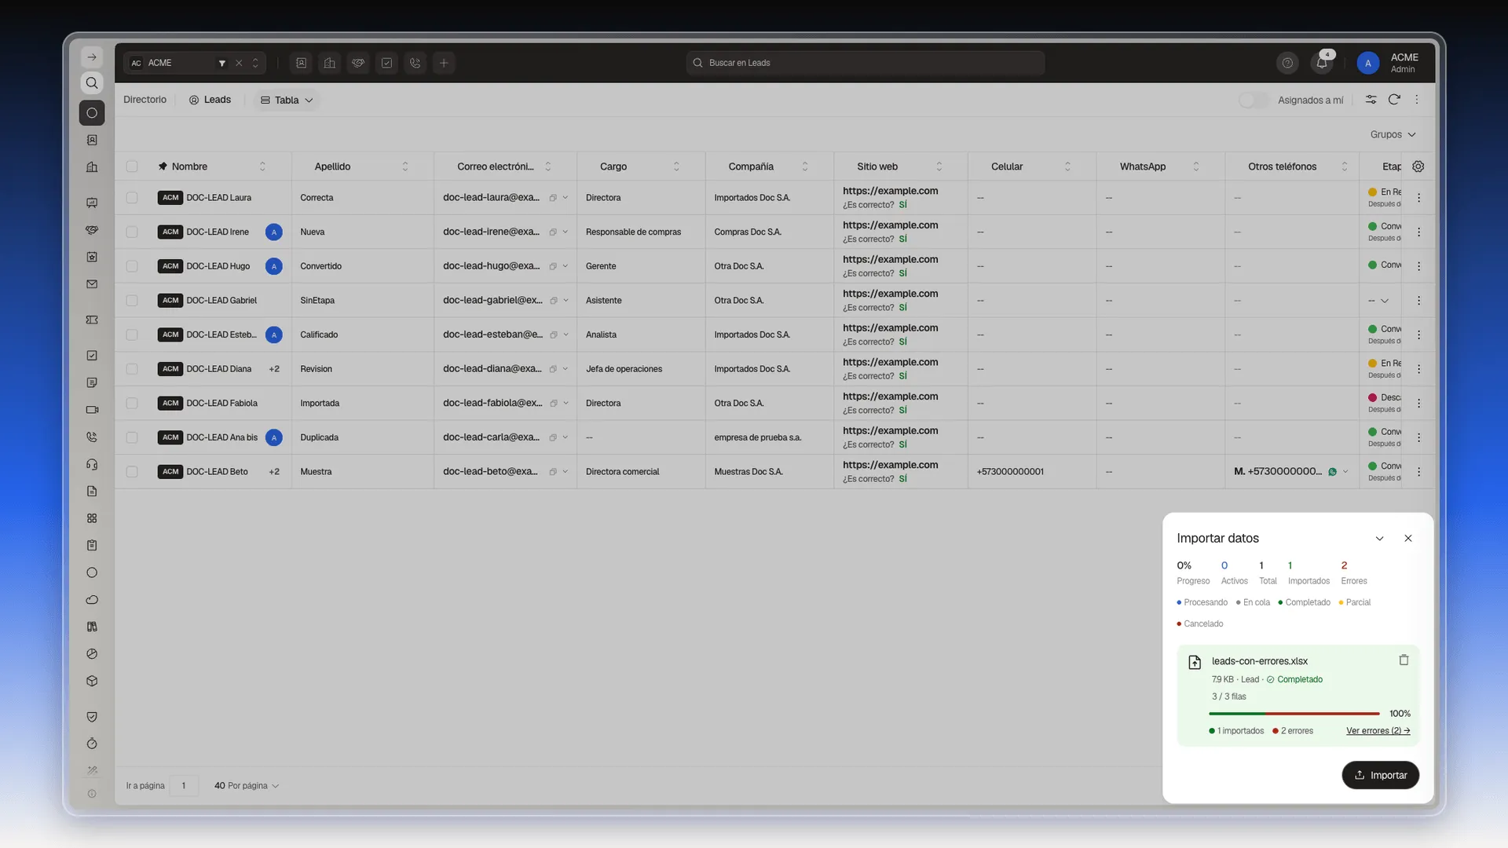Open the handshake icon in top bar

click(x=358, y=63)
